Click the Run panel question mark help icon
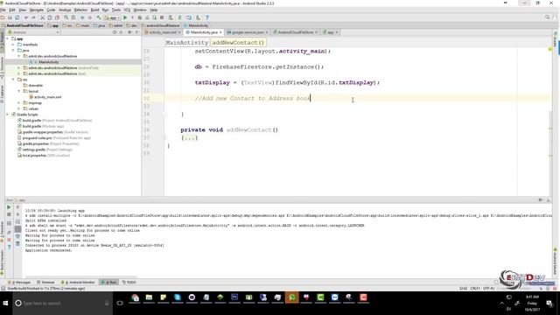 click(9, 247)
